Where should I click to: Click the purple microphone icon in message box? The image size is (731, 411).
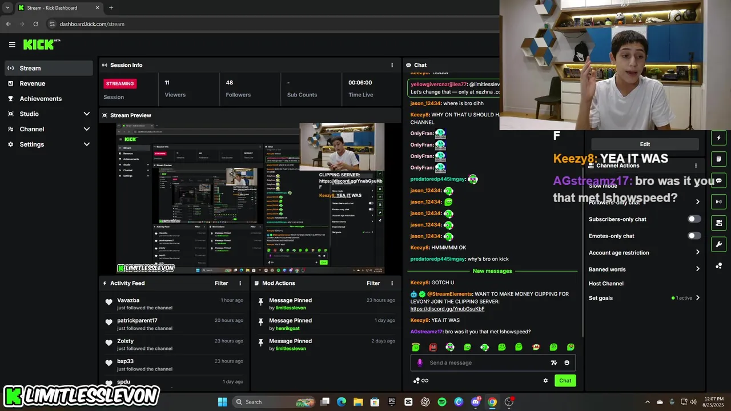pyautogui.click(x=420, y=362)
